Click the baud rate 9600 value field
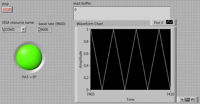Viewport: 200px width, 104px height. pyautogui.click(x=46, y=29)
